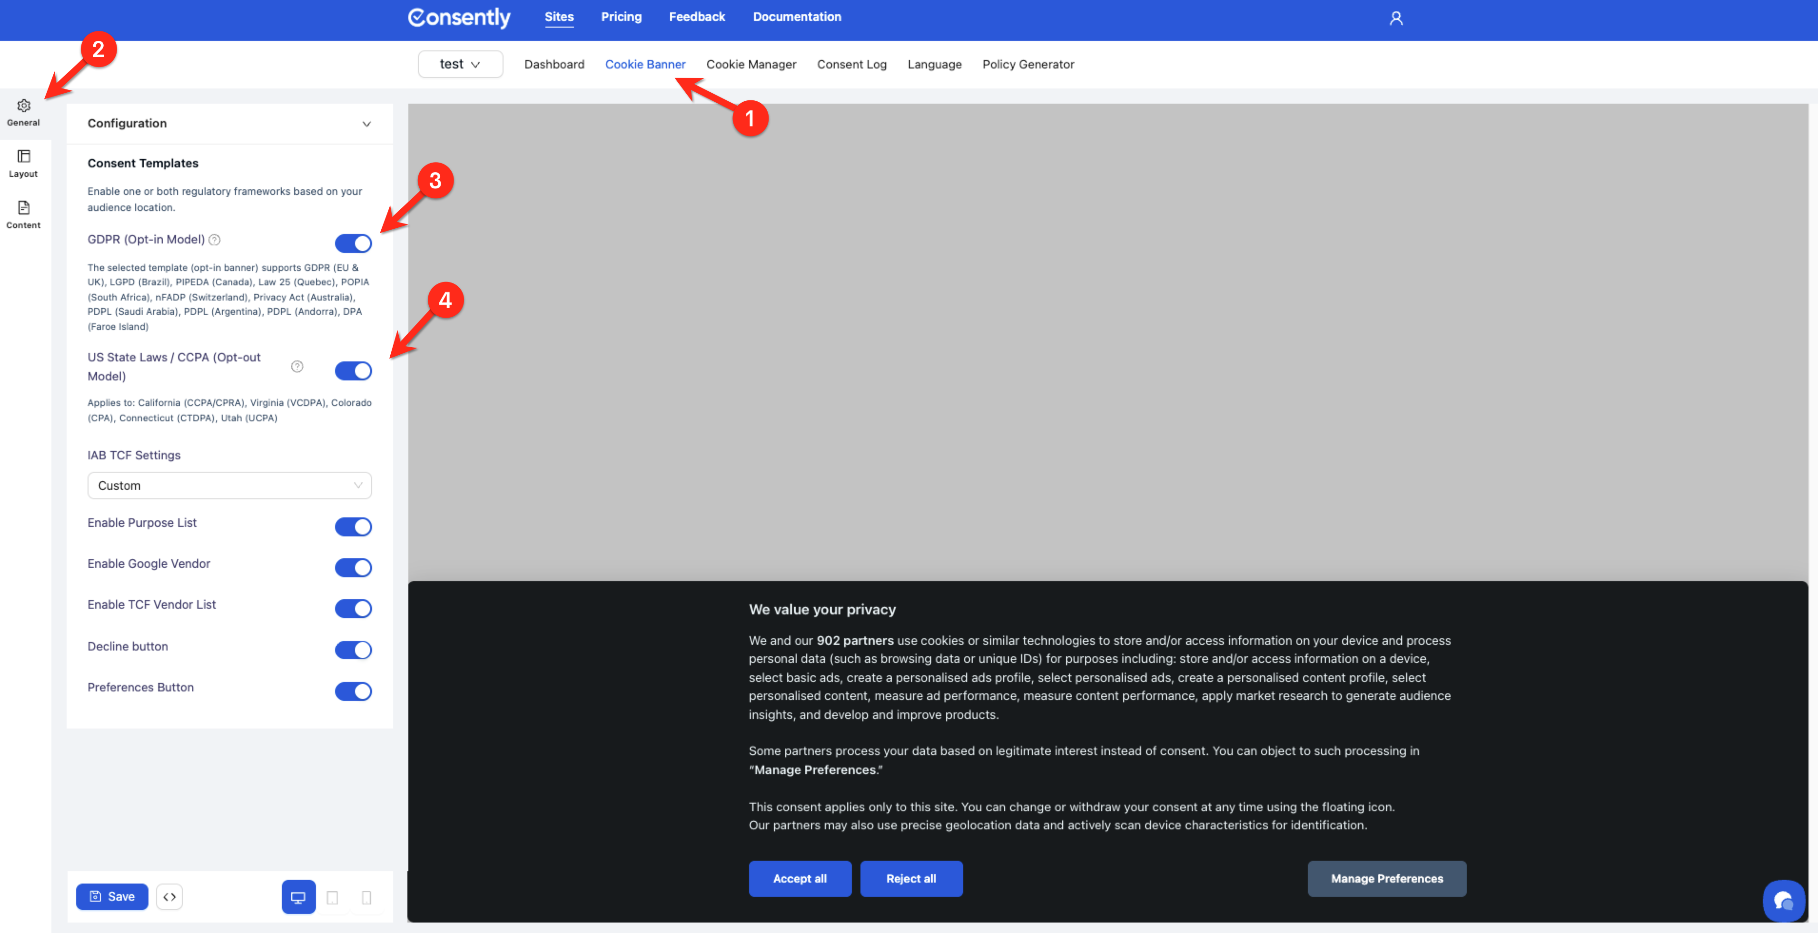
Task: Click GDPR help question mark icon
Action: click(x=215, y=240)
